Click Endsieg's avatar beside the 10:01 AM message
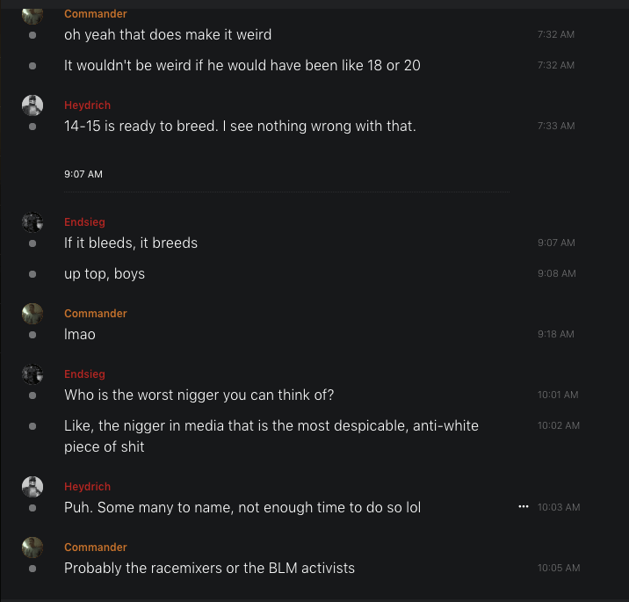This screenshot has width=629, height=602. click(33, 374)
